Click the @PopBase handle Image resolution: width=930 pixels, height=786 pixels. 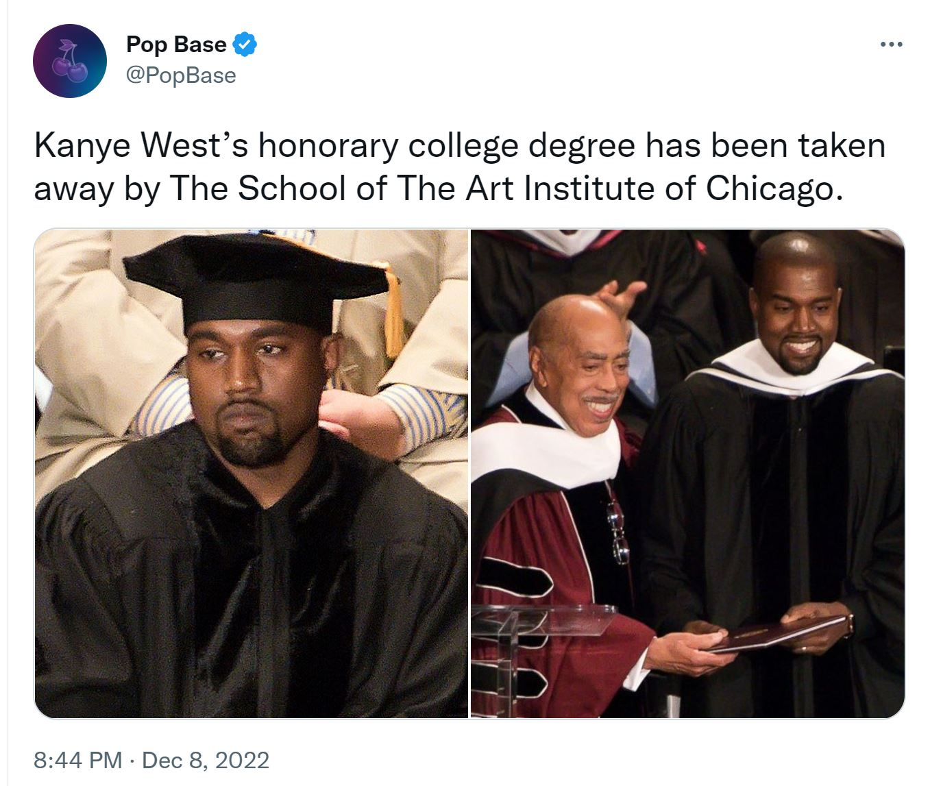[181, 75]
